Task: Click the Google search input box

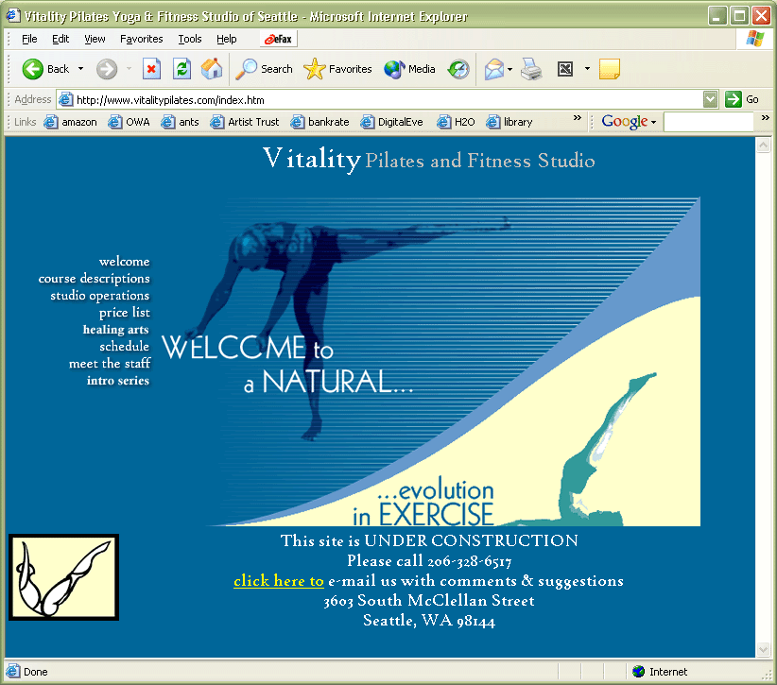Action: [709, 122]
